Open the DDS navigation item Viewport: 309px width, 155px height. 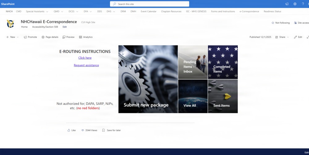pyautogui.click(x=99, y=11)
